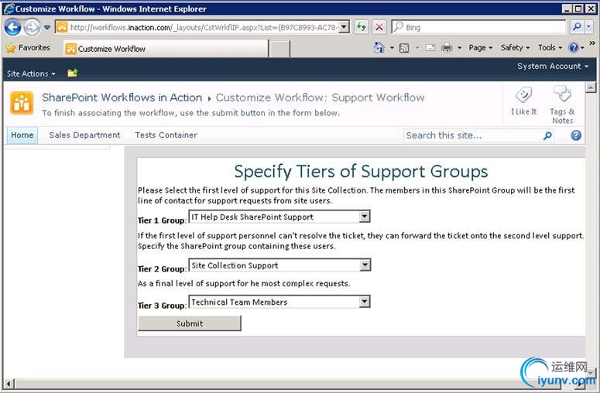Image resolution: width=600 pixels, height=393 pixels.
Task: Click the IE Help question icon
Action: [x=573, y=48]
